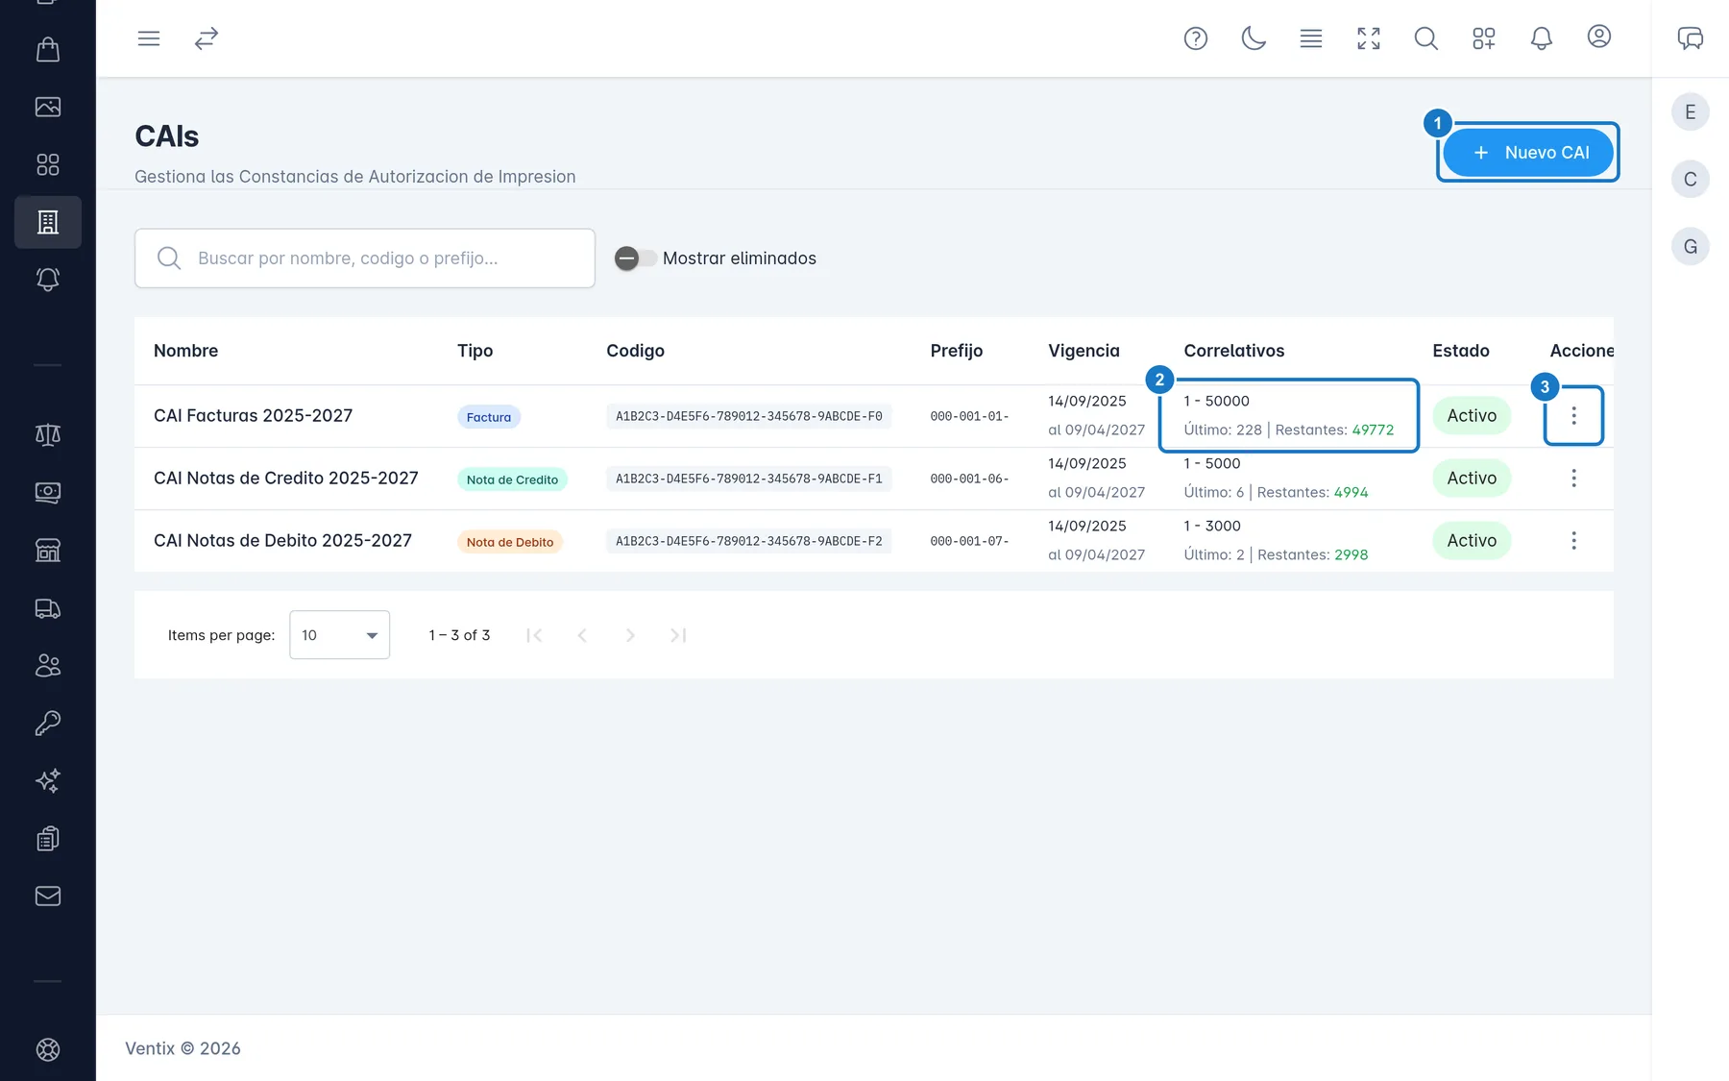Open notifications bell in top bar
This screenshot has width=1729, height=1081.
1542,38
